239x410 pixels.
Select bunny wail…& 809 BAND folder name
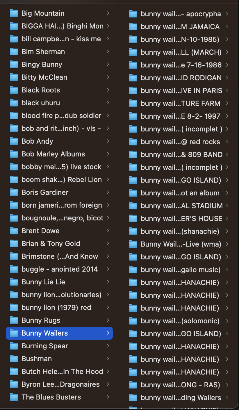pyautogui.click(x=182, y=155)
